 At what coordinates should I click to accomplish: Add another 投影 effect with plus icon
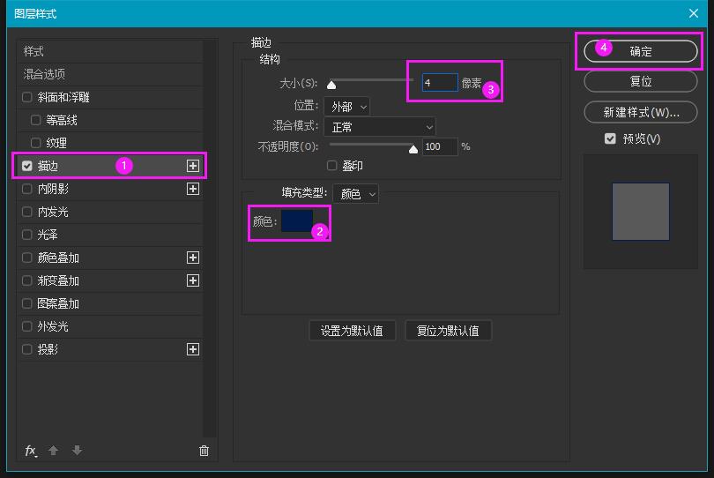coord(193,349)
